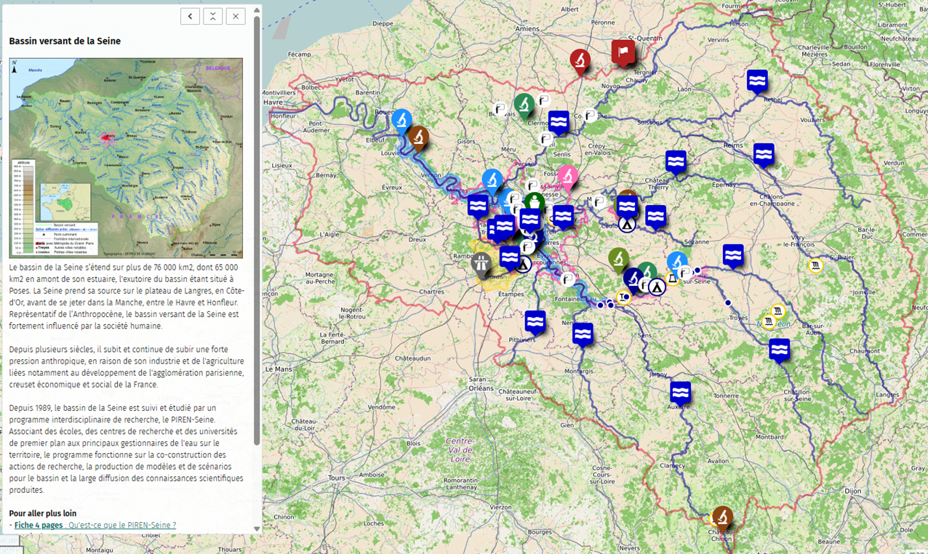Click the 'Bassin versant de la Seine' heading
This screenshot has height=554, width=928.
coord(65,41)
